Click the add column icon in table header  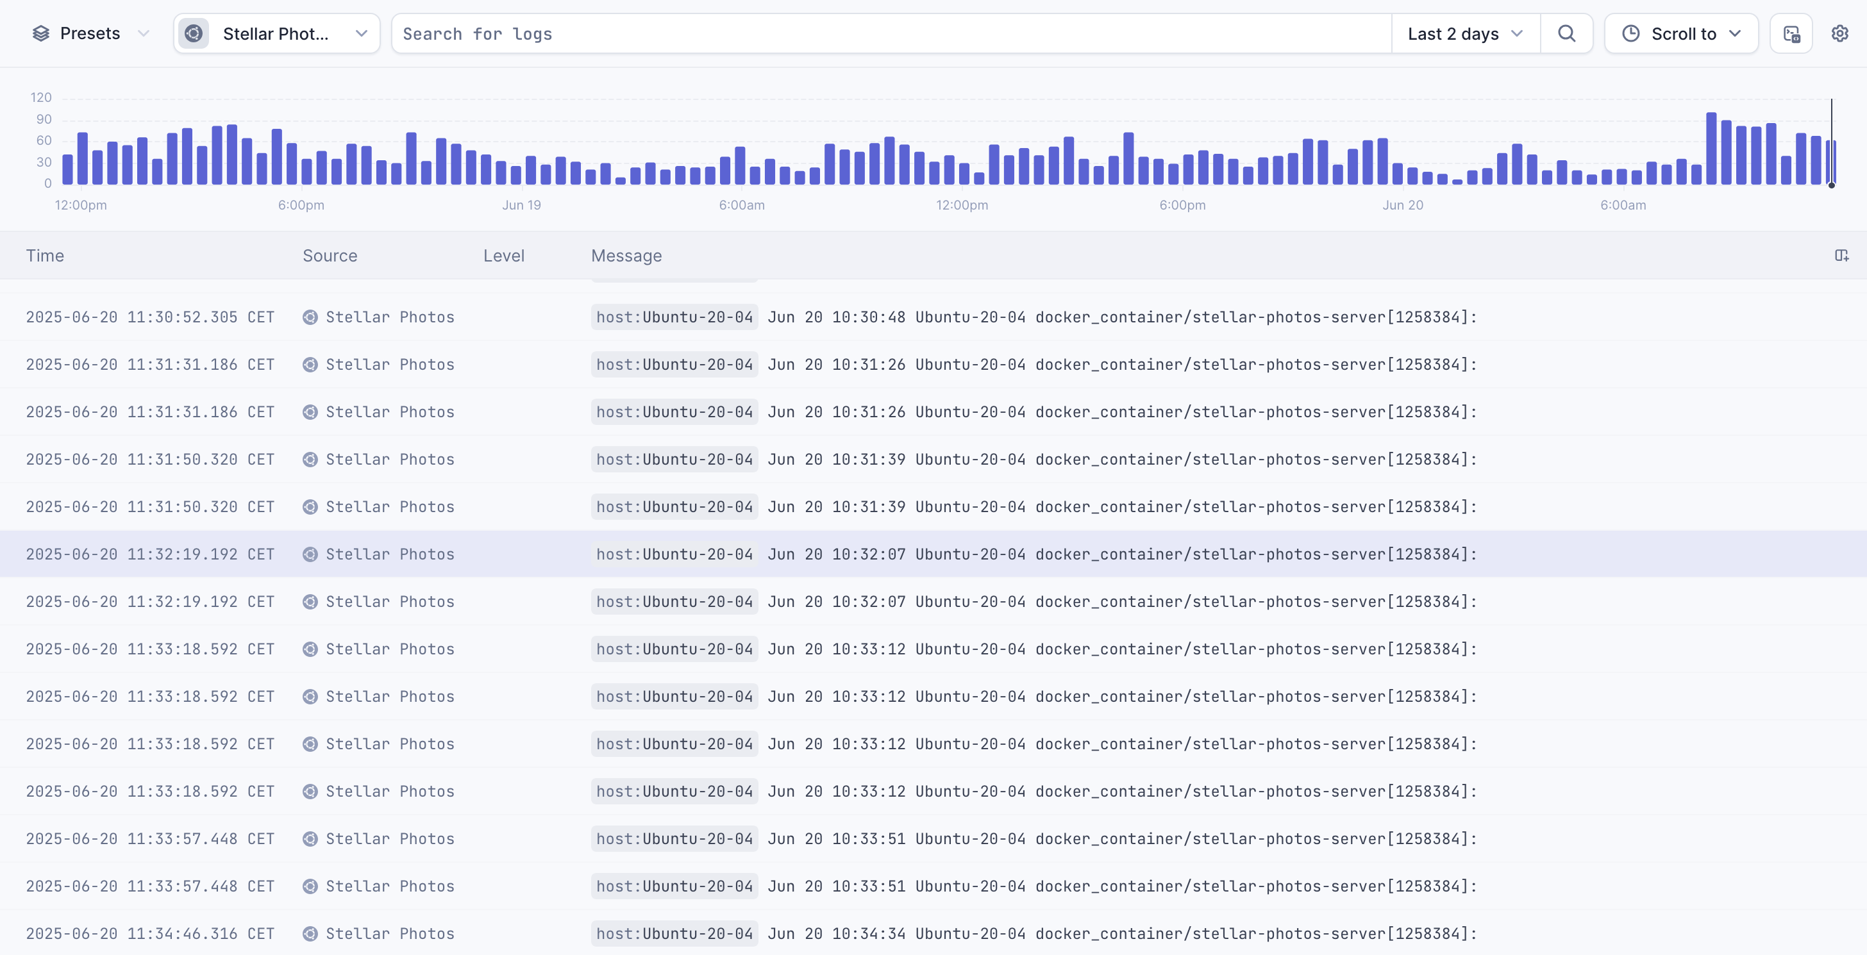click(x=1841, y=256)
